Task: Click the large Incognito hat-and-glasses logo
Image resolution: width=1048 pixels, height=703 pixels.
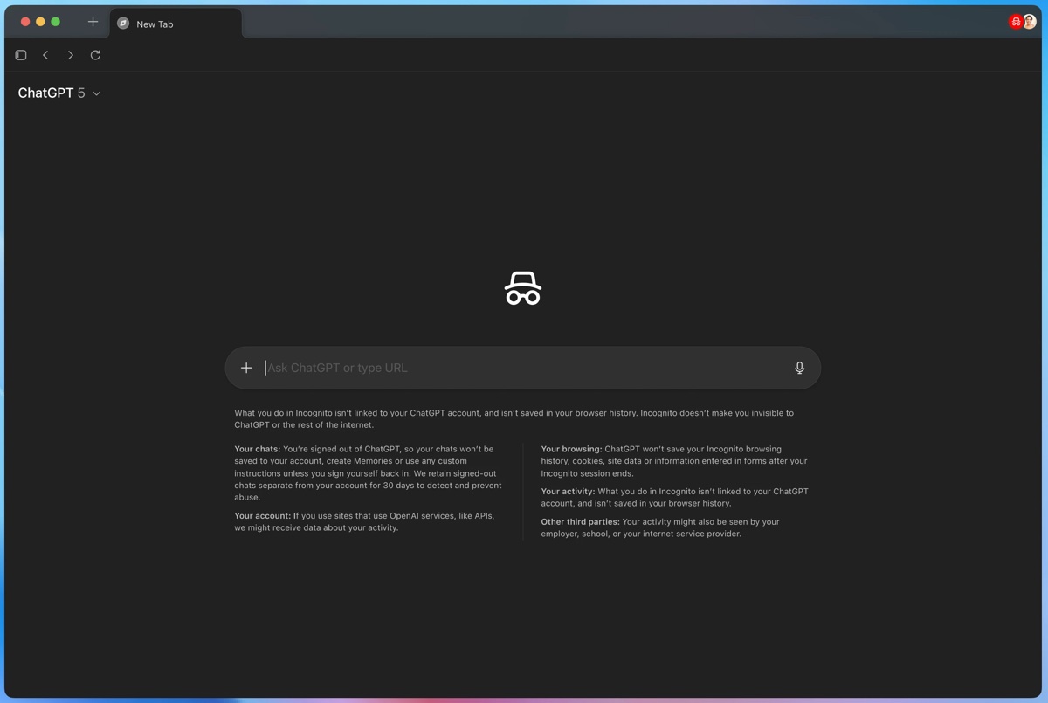Action: pyautogui.click(x=523, y=288)
